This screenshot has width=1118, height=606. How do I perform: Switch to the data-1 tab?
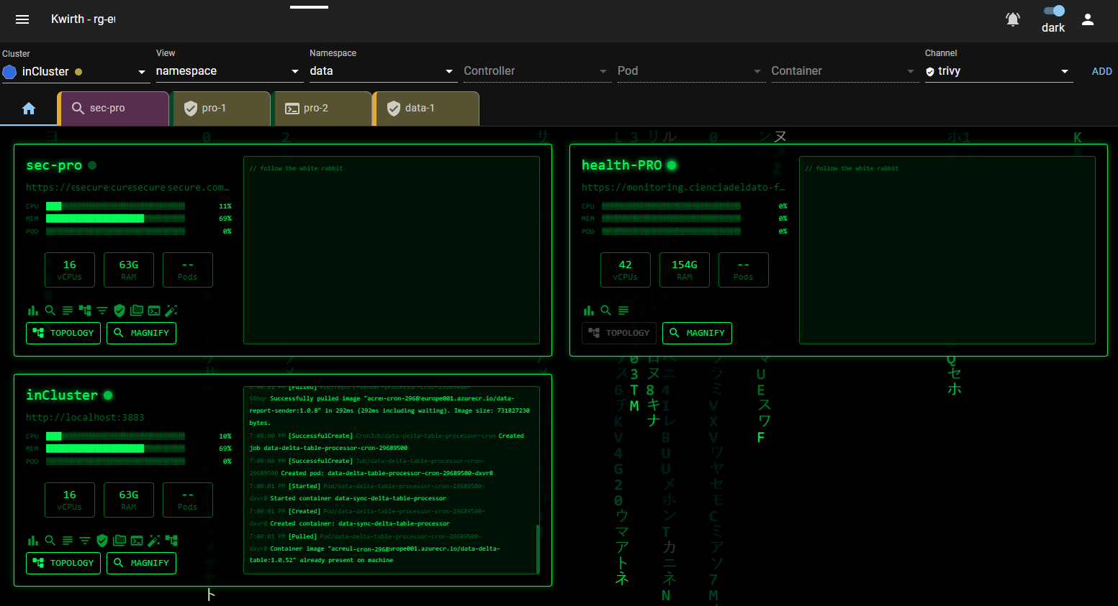click(x=426, y=109)
